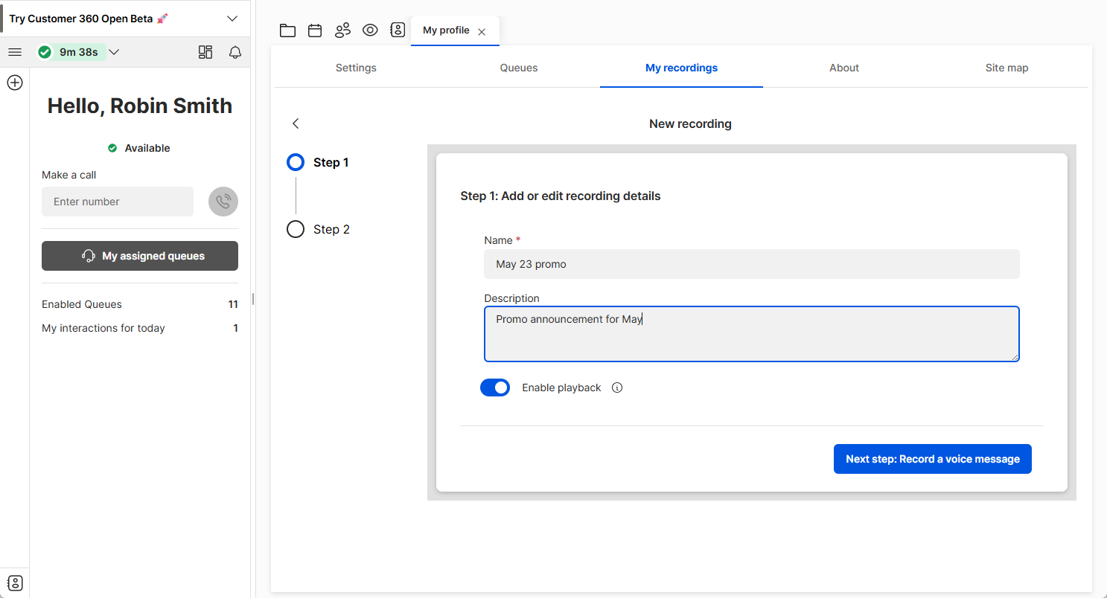Select the My recordings tab
This screenshot has height=598, width=1107.
[x=681, y=68]
